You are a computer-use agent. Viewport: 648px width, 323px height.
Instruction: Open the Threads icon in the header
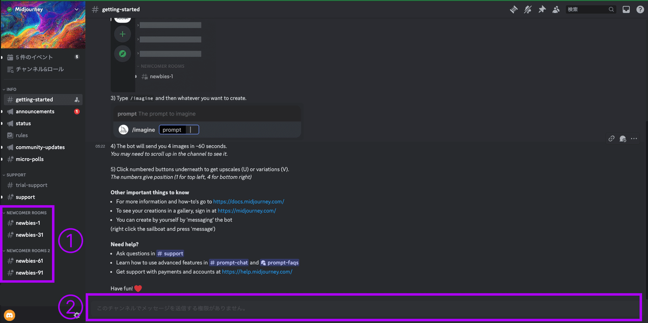[x=514, y=9]
